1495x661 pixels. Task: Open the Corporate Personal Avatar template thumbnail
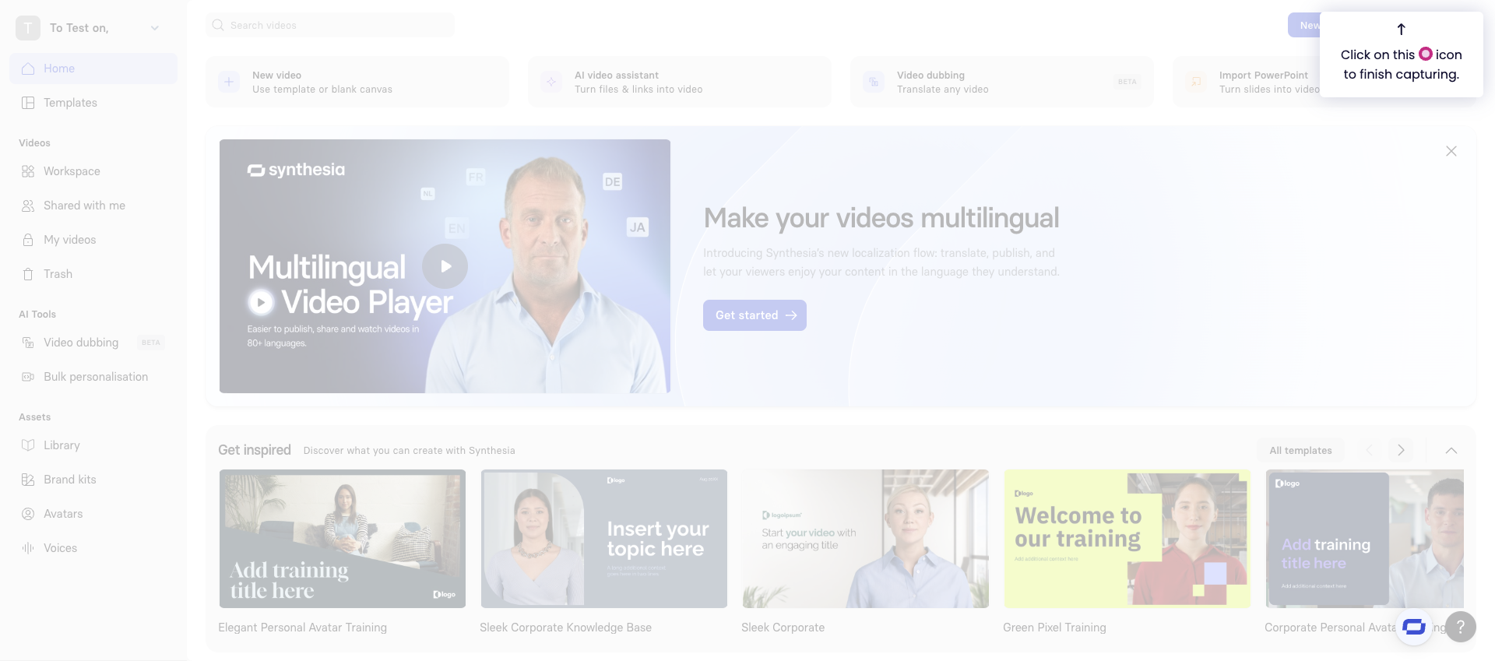tap(1365, 539)
